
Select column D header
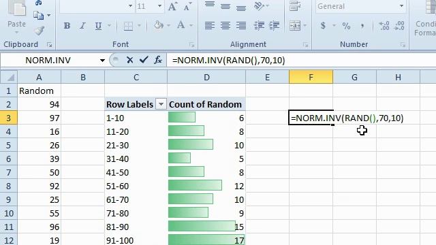(x=206, y=77)
